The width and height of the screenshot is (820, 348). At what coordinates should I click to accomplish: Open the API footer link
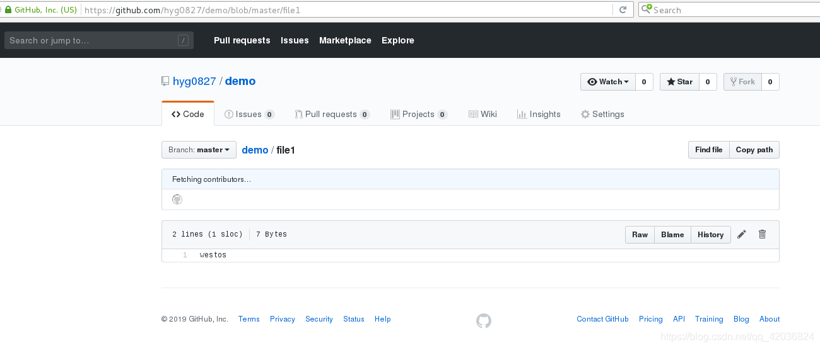pyautogui.click(x=679, y=319)
